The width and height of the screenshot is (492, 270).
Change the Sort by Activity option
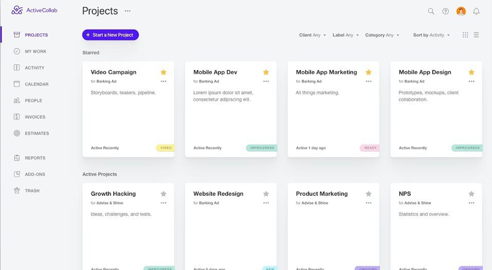point(431,35)
